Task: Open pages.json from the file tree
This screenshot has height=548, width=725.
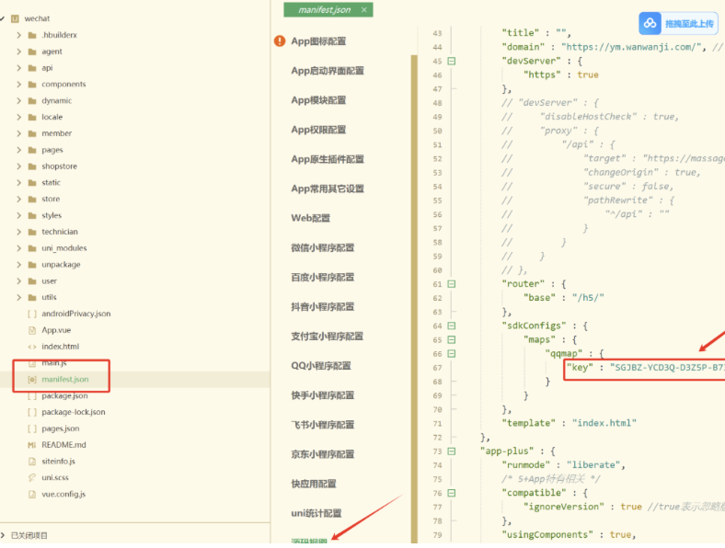Action: [x=60, y=428]
